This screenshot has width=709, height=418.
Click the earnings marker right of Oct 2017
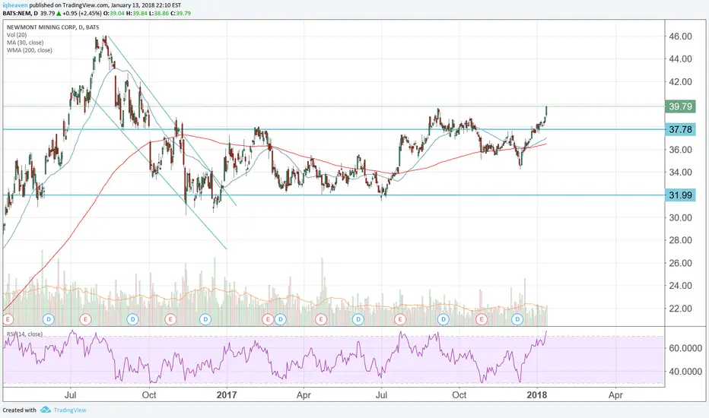482,319
